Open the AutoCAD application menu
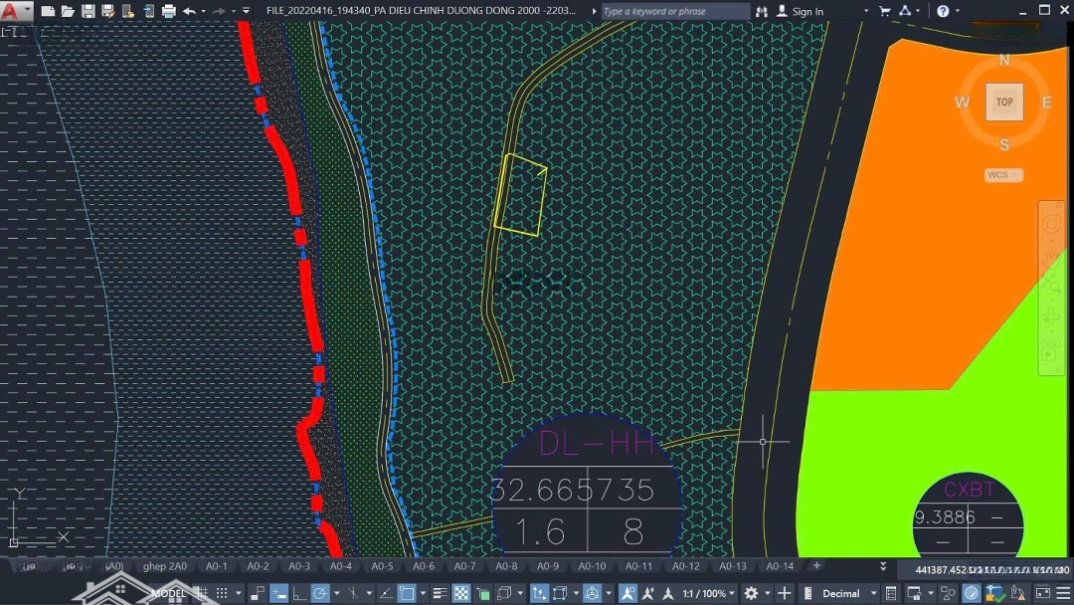Screen dimensions: 1074x605 click(12, 12)
